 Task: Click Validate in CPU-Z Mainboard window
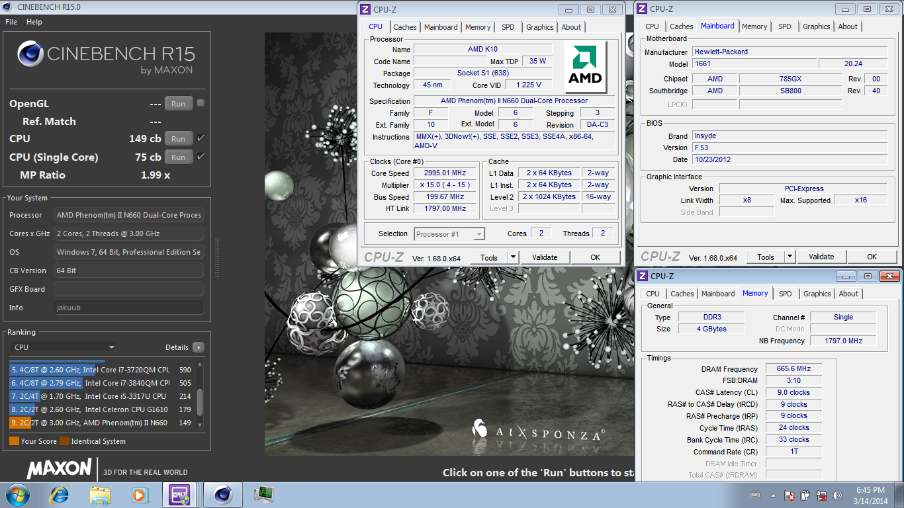pyautogui.click(x=821, y=257)
